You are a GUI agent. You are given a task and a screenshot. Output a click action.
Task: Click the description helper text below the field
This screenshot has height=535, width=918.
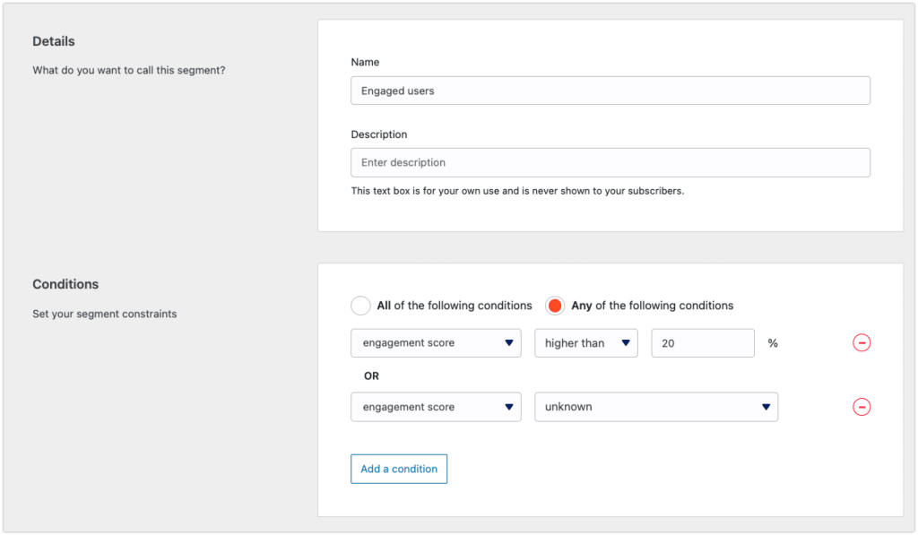[517, 191]
